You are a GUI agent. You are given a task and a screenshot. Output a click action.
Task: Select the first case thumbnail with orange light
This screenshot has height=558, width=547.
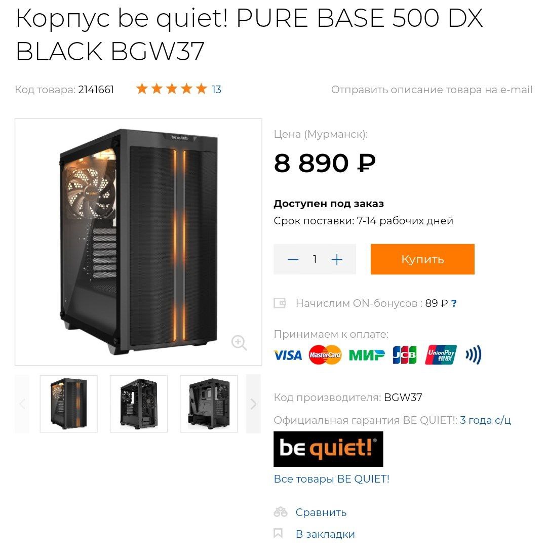69,404
